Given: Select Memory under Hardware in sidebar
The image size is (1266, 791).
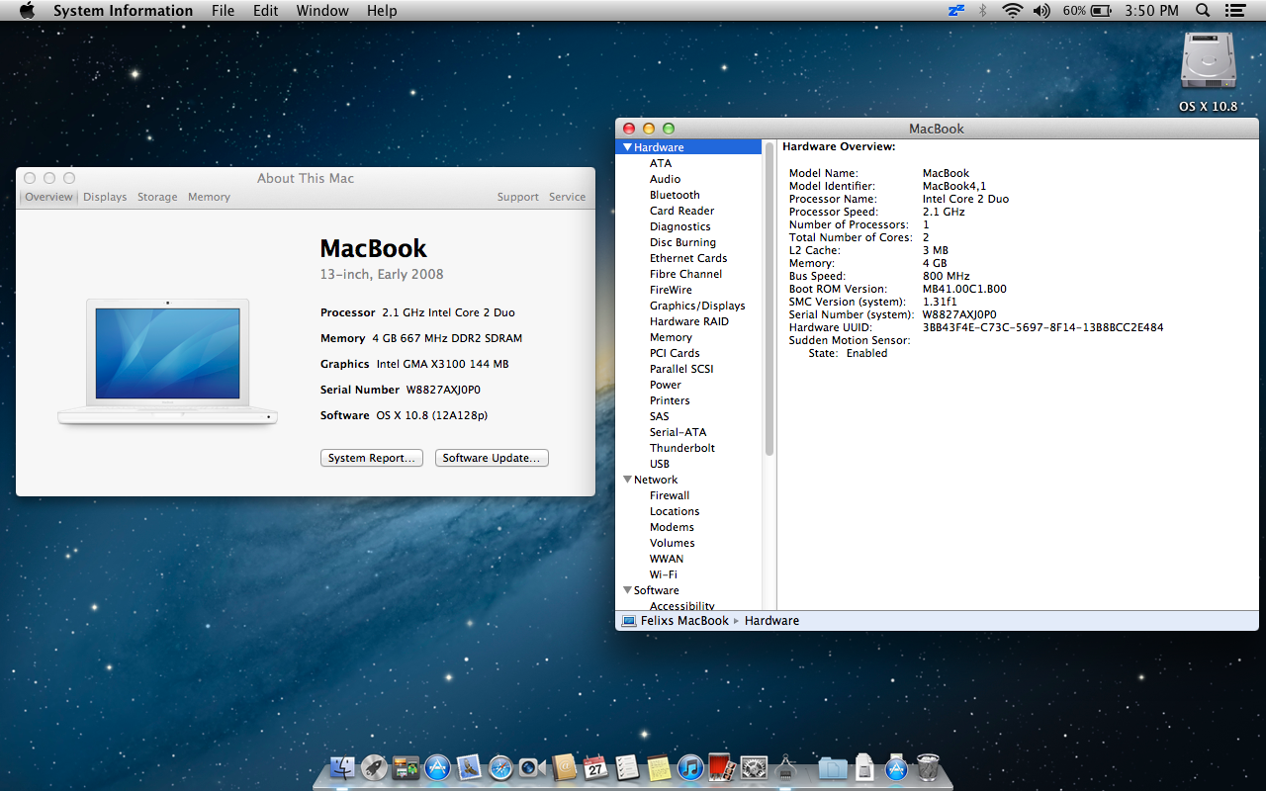Looking at the screenshot, I should 671,337.
